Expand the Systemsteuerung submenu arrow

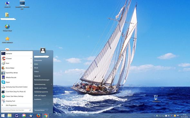[52, 84]
